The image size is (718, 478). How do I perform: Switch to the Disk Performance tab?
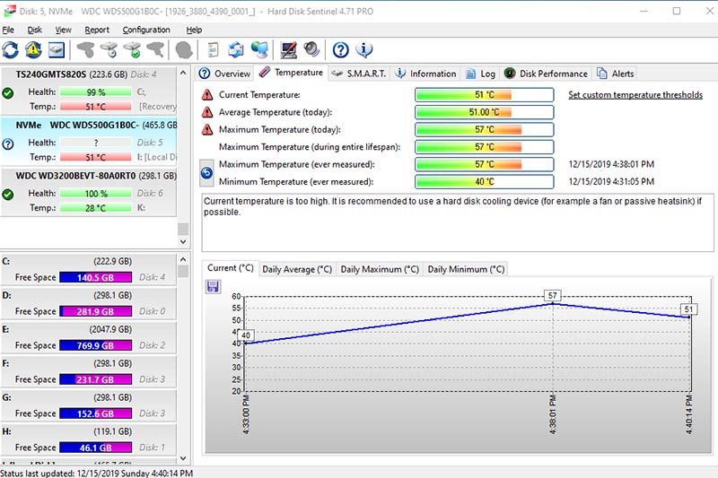[547, 74]
